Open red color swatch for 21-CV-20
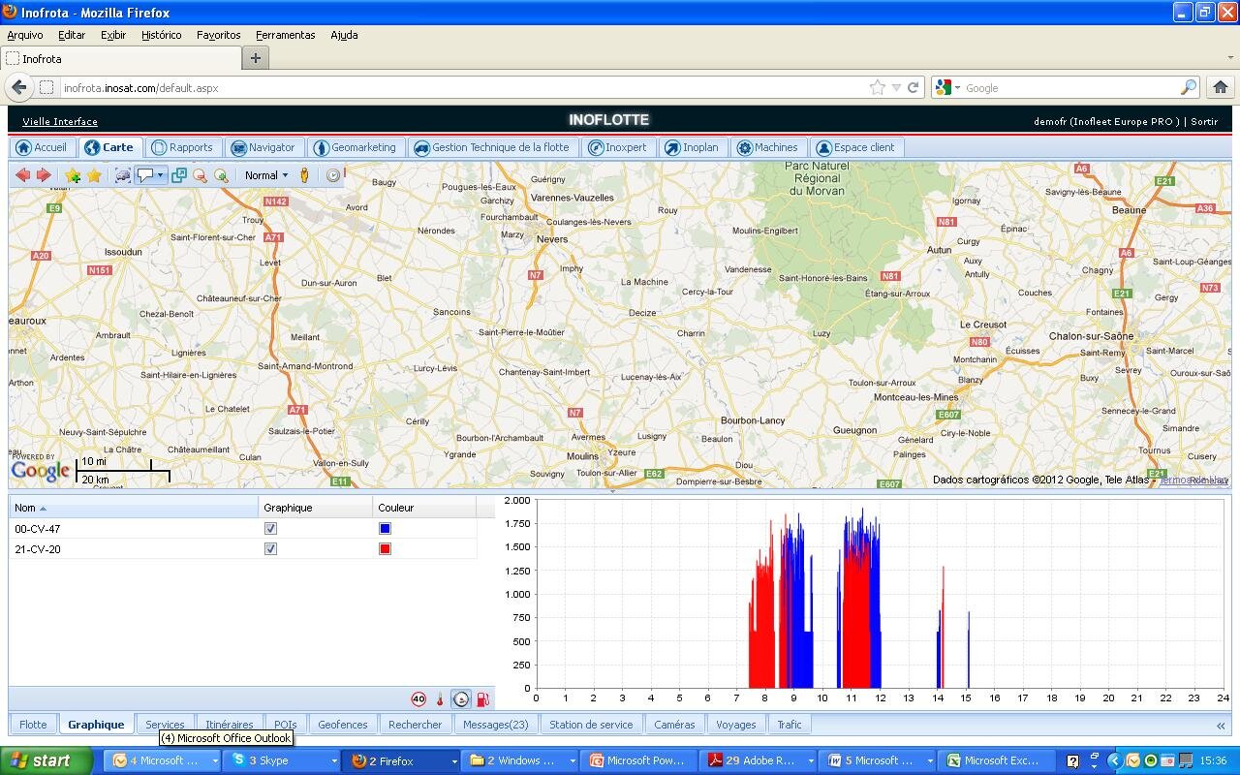The height and width of the screenshot is (775, 1240). tap(385, 548)
